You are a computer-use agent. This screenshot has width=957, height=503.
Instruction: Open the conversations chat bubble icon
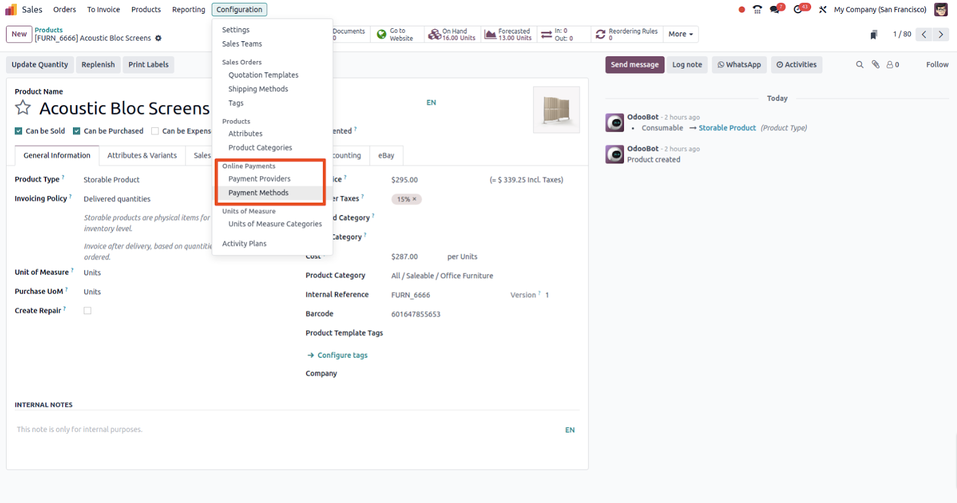(x=776, y=10)
